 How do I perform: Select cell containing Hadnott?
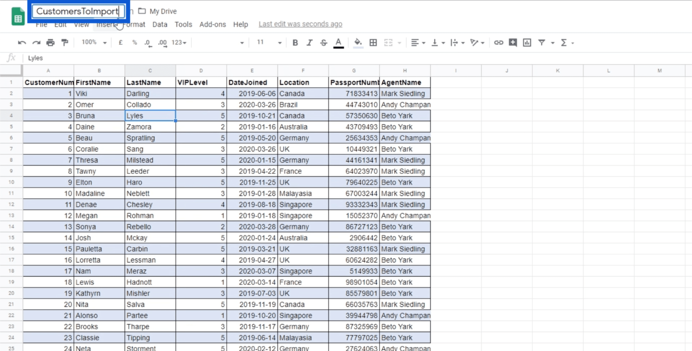pyautogui.click(x=150, y=282)
